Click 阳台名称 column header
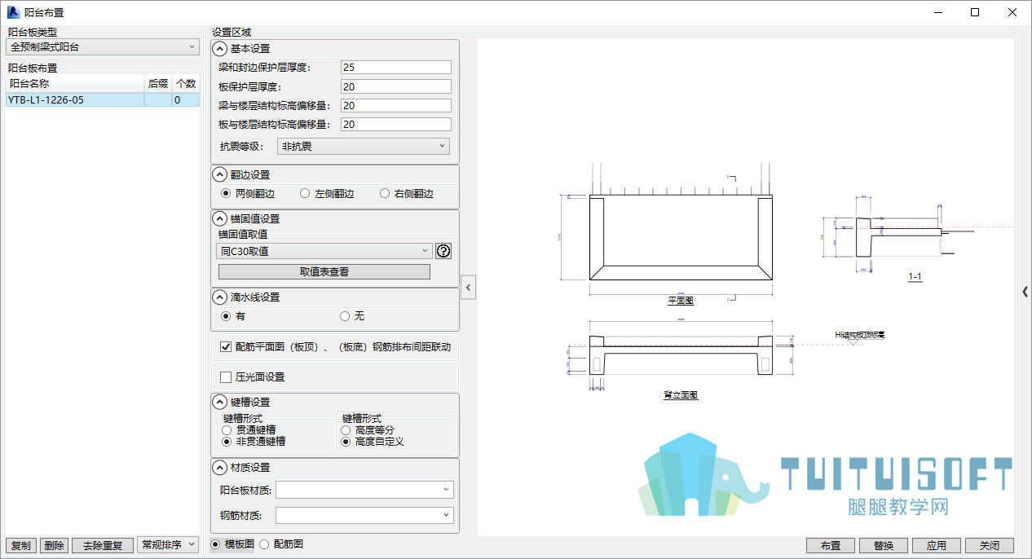This screenshot has height=559, width=1032. pos(75,83)
